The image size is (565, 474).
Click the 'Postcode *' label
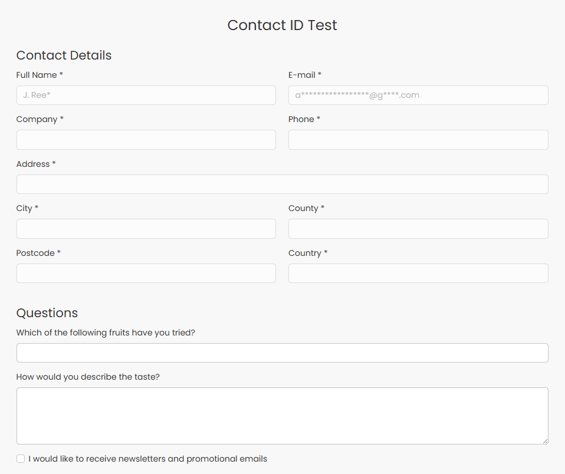(38, 253)
